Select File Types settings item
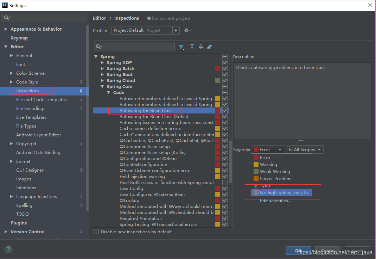 coord(26,126)
